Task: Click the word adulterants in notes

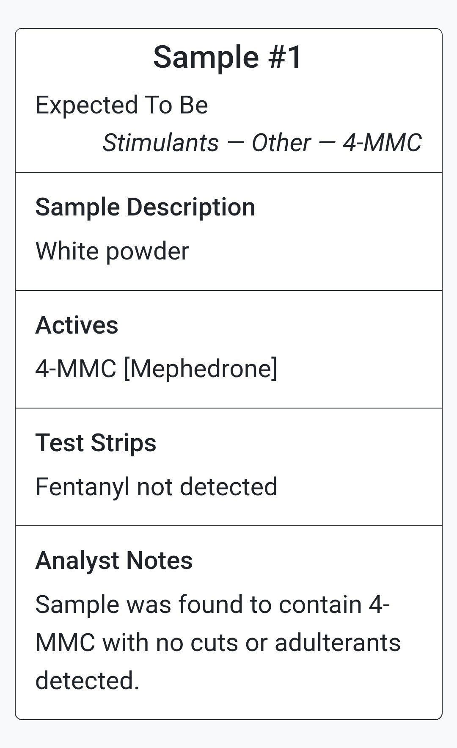Action: [338, 642]
